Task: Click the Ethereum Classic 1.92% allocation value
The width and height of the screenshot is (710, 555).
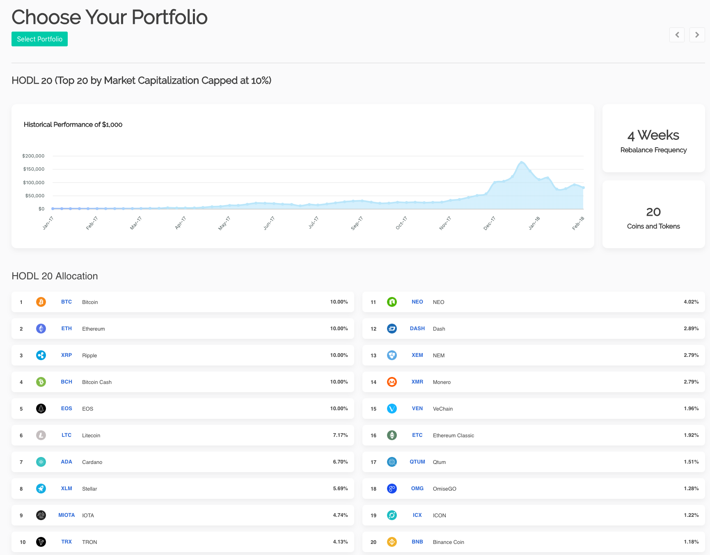Action: click(691, 435)
